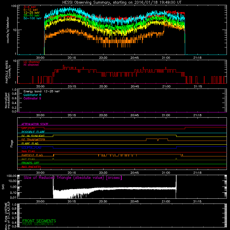The width and height of the screenshot is (230, 230).
Task: Select the 3-6 keV legend label
Action: point(30,7)
